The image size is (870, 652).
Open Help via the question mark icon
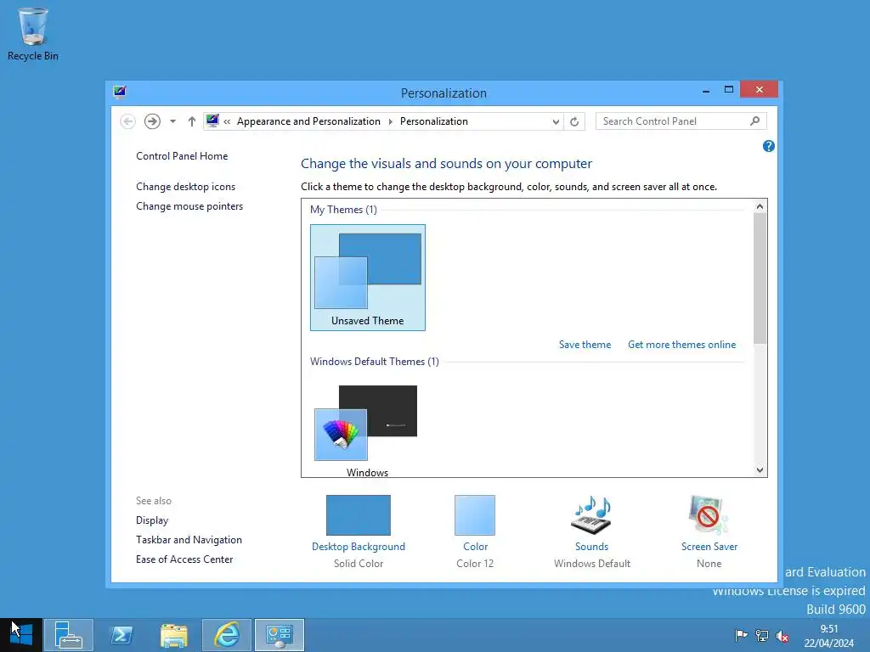[768, 146]
